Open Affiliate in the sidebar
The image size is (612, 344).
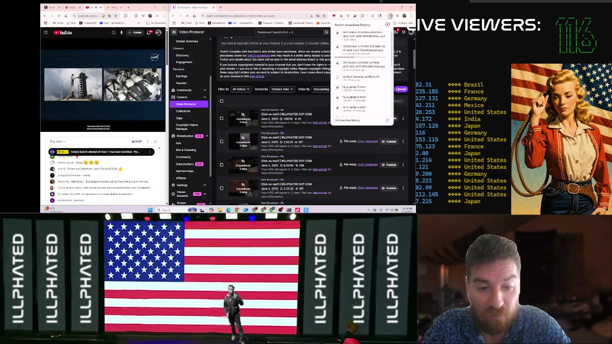[181, 178]
